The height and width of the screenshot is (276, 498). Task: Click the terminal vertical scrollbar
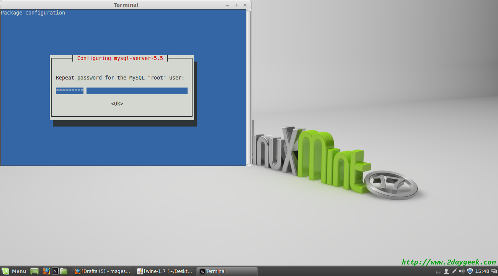pos(249,87)
